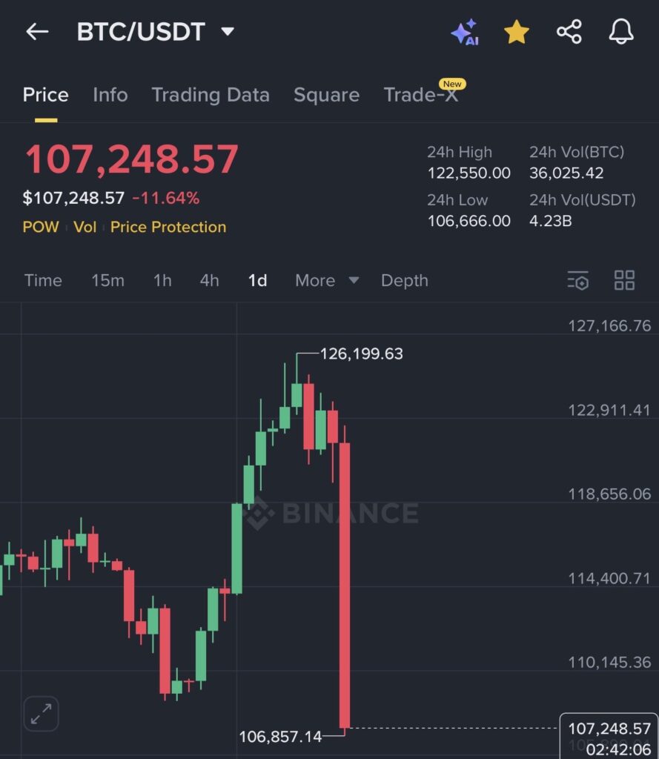The width and height of the screenshot is (659, 759).
Task: Go to the Square tab
Action: click(326, 95)
